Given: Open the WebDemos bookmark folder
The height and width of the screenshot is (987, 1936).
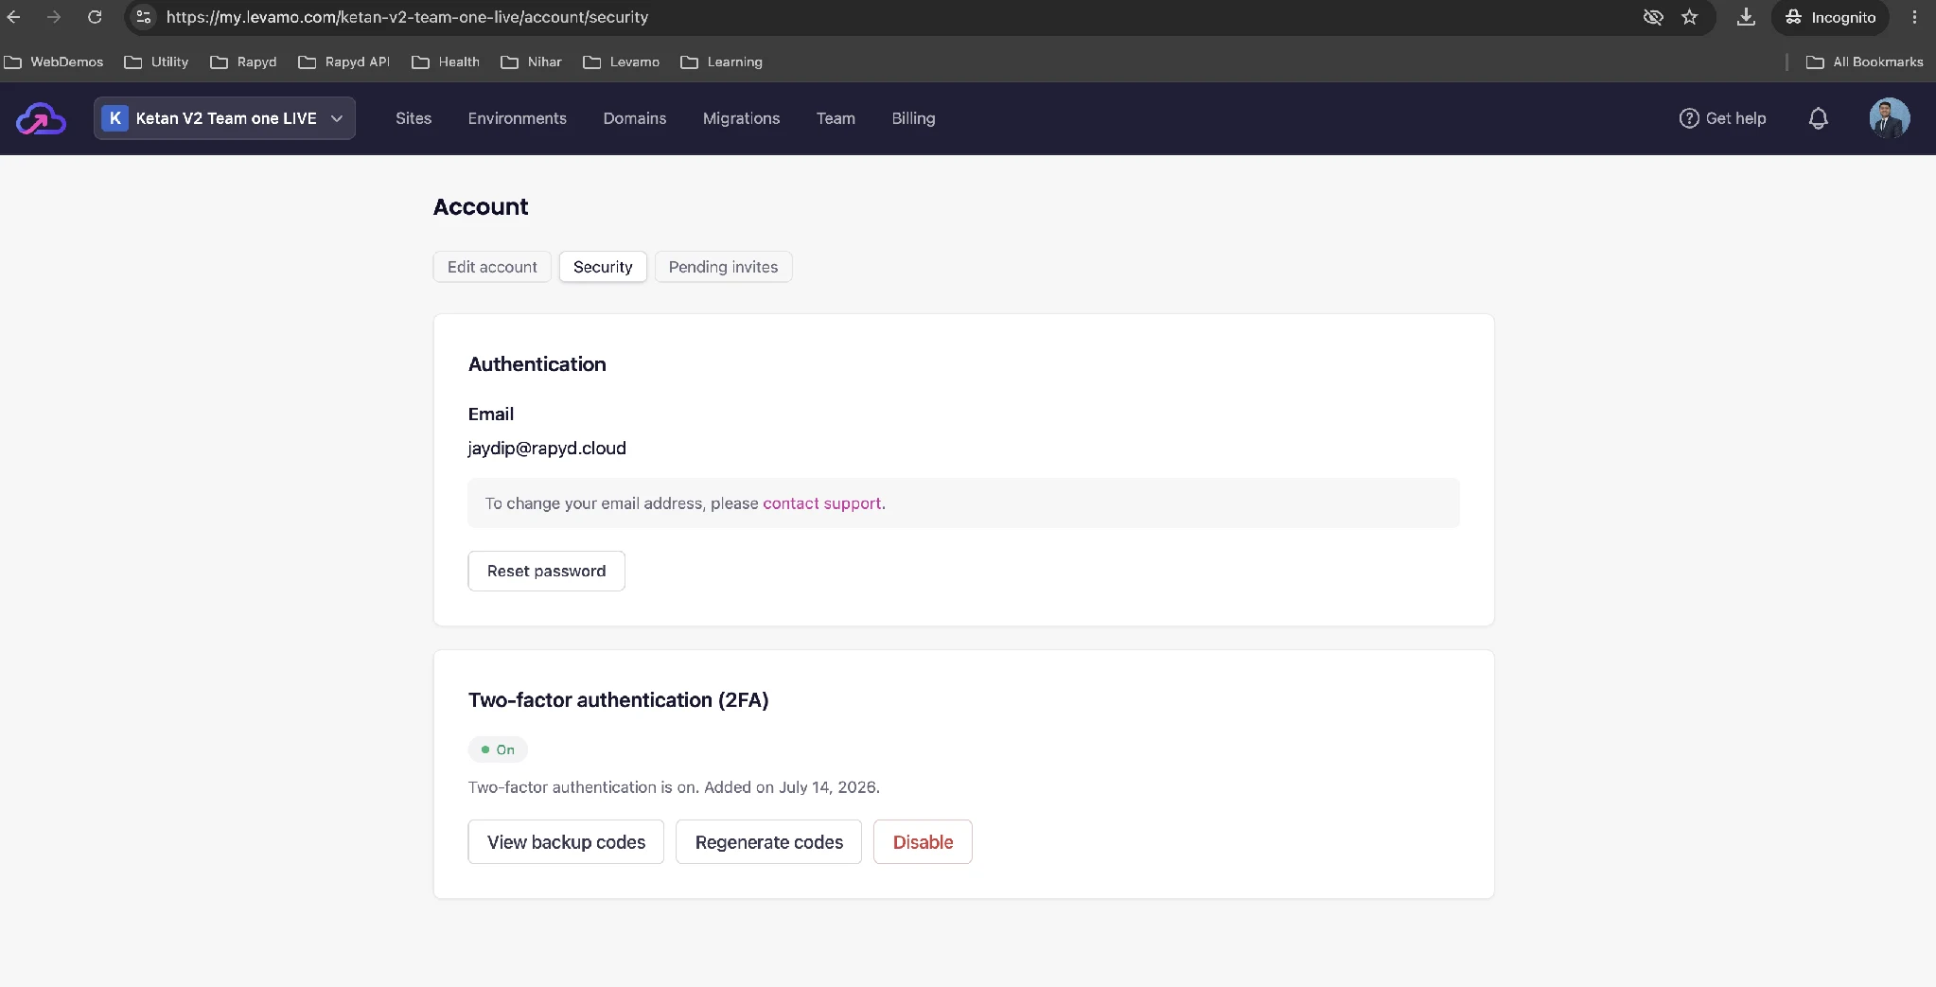Looking at the screenshot, I should [54, 62].
